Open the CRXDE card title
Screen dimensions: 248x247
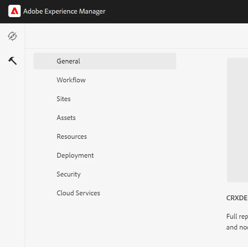(x=237, y=198)
